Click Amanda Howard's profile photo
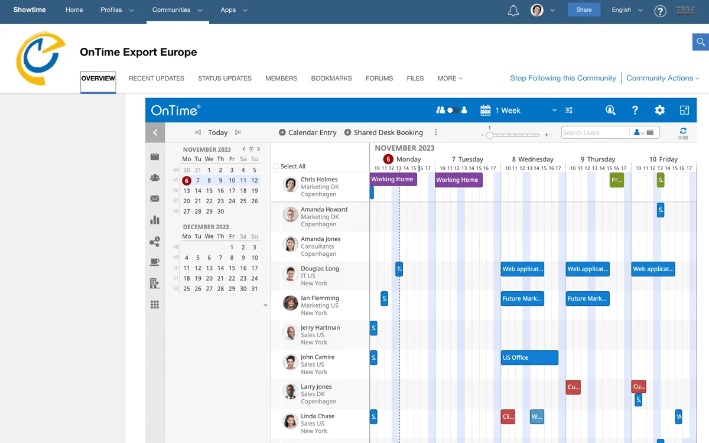Screen dimensions: 709x443 (291, 215)
